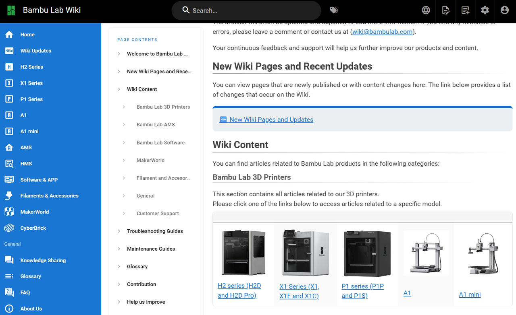
Task: Click the new page icon
Action: [x=466, y=10]
